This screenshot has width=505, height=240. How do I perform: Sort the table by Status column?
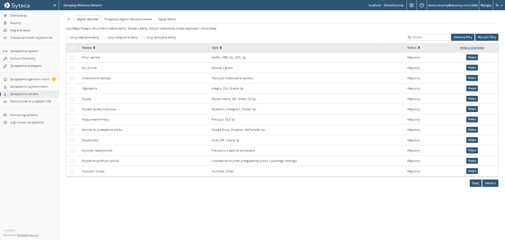pos(413,48)
